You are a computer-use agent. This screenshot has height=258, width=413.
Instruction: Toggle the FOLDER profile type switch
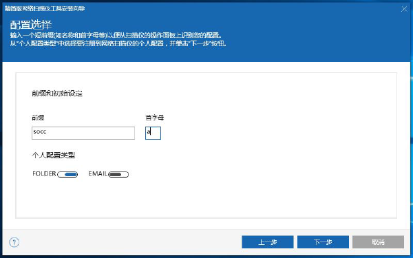[67, 174]
